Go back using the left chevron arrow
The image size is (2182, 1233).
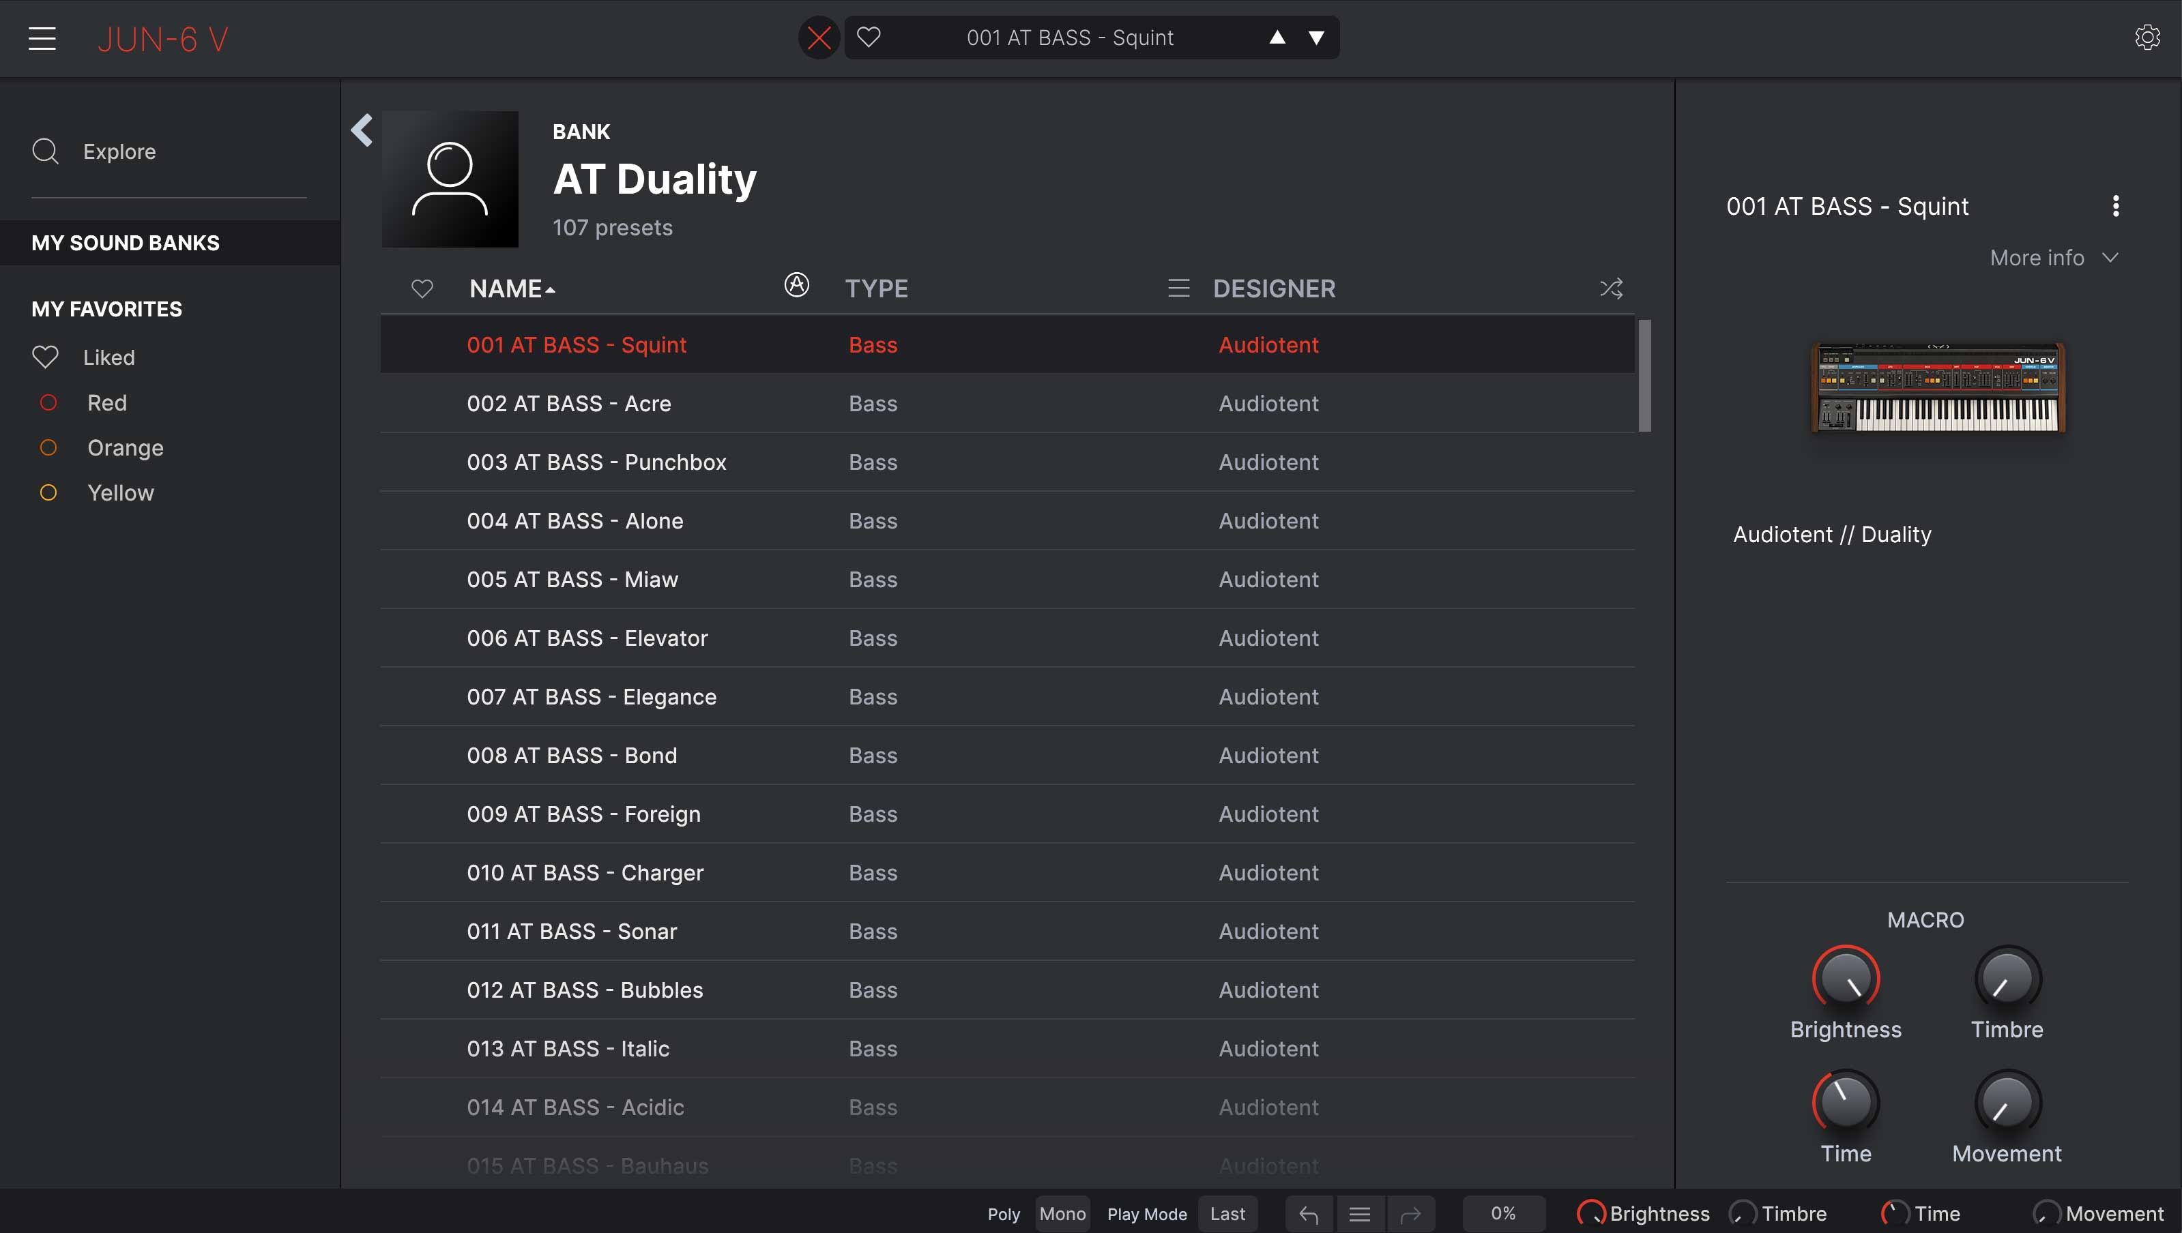coord(362,130)
